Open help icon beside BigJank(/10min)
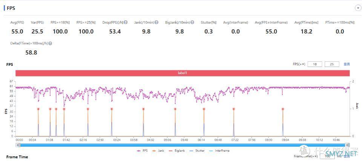The image size is (362, 161). pos(192,22)
